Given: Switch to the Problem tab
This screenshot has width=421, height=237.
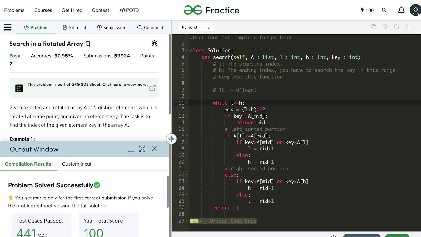Looking at the screenshot, I should (36, 27).
